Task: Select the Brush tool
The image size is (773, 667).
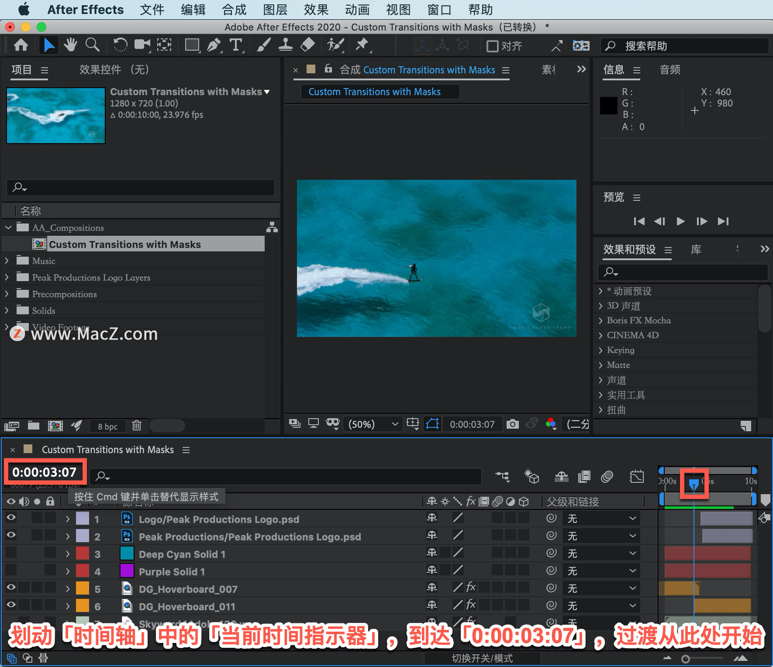Action: (x=263, y=45)
